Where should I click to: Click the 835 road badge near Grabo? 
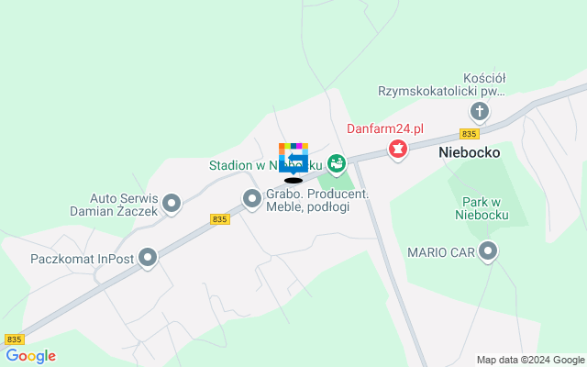click(220, 219)
